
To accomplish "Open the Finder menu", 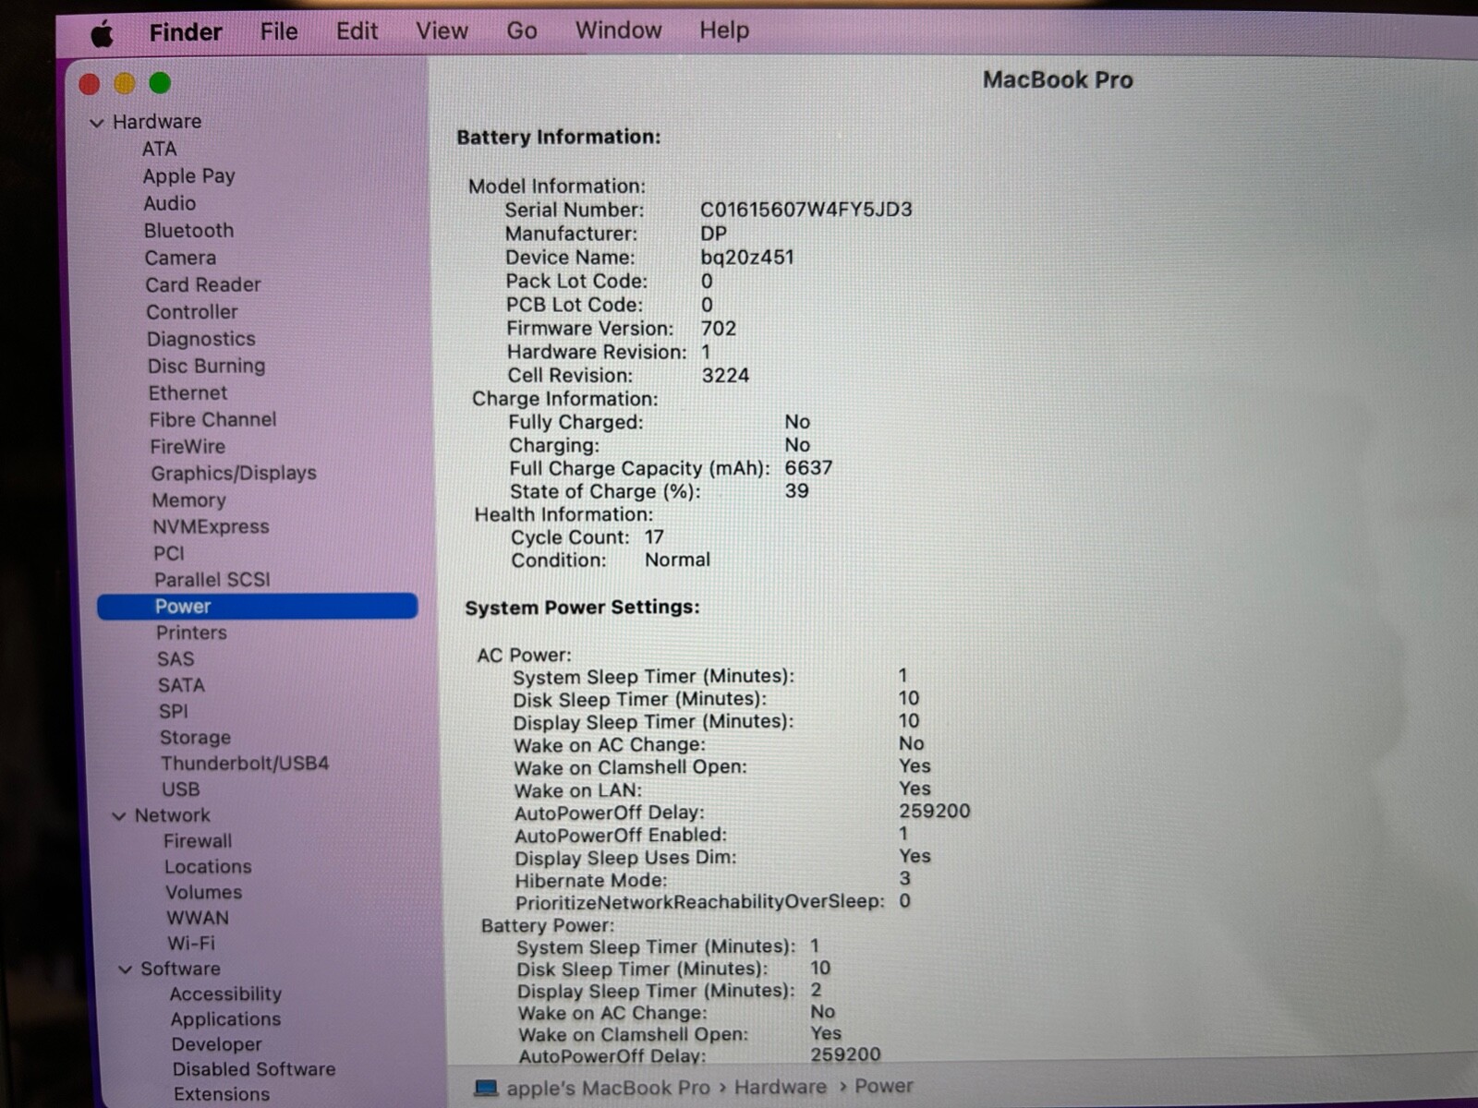I will (x=186, y=32).
